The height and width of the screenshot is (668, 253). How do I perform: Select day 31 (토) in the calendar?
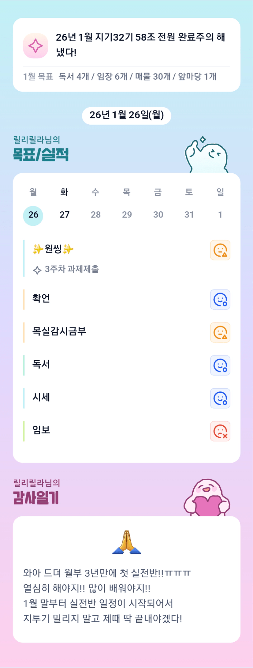[x=189, y=215]
